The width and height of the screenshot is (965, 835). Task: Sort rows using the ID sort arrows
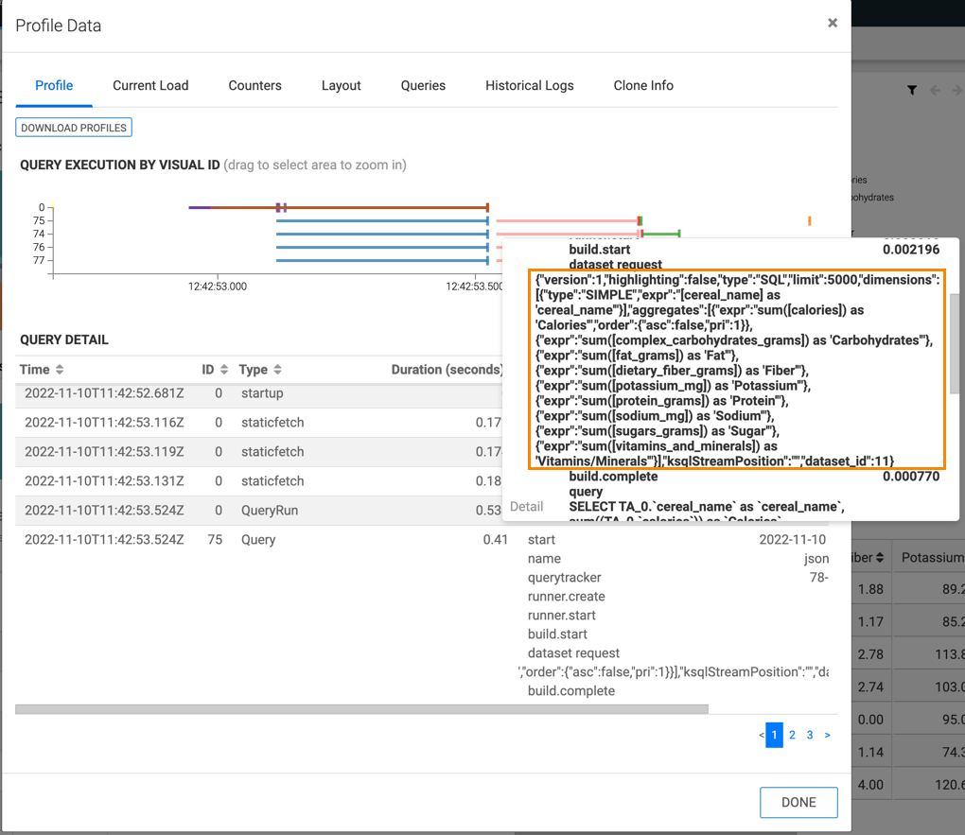(224, 370)
